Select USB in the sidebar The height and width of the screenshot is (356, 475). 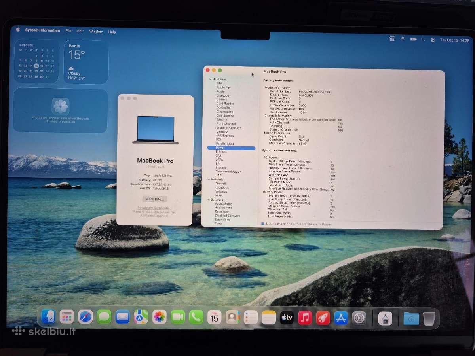[x=218, y=176]
